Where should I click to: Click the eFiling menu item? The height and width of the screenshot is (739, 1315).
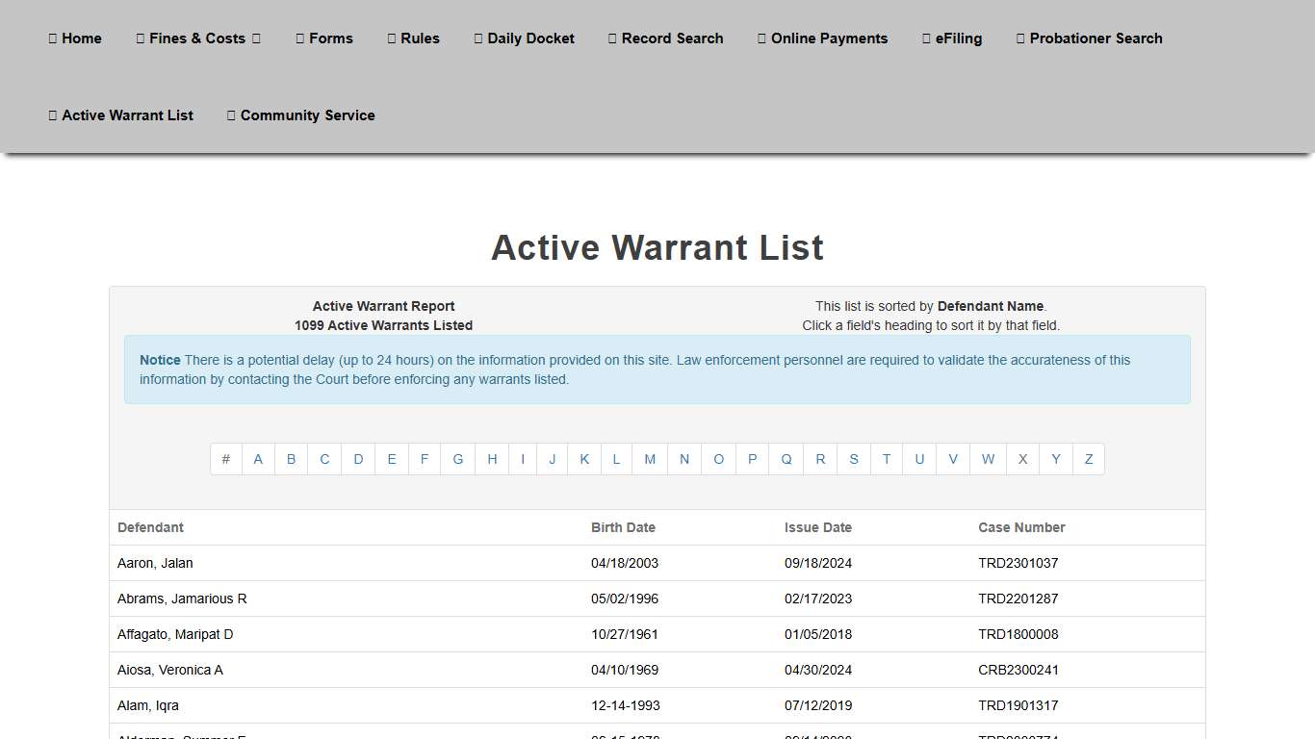(952, 38)
